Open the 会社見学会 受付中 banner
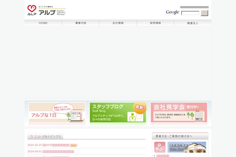This screenshot has width=236, height=157. click(179, 112)
